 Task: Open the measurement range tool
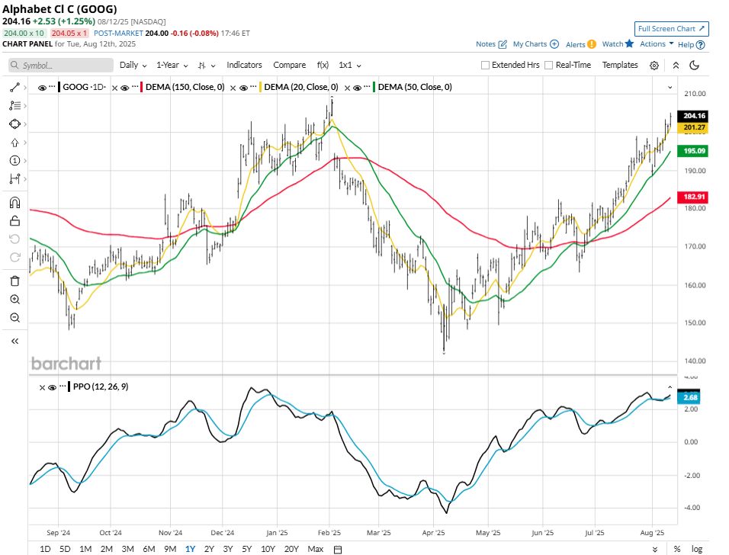(x=15, y=179)
